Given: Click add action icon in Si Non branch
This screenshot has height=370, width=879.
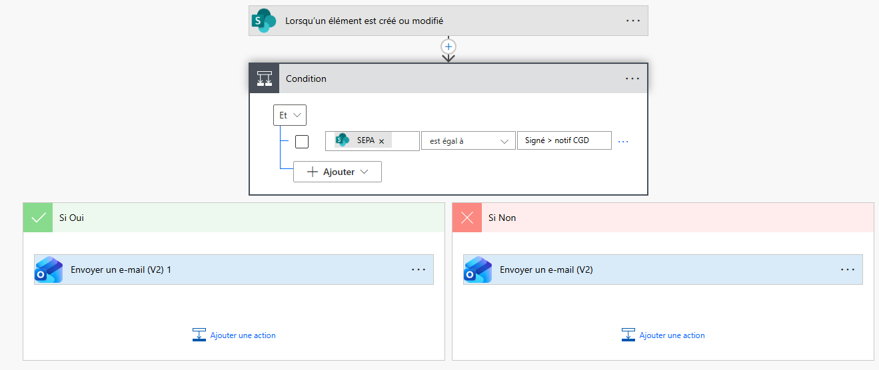Looking at the screenshot, I should tap(628, 335).
